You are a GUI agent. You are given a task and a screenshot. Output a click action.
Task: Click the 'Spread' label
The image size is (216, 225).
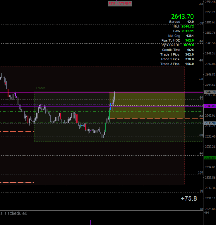point(175,22)
